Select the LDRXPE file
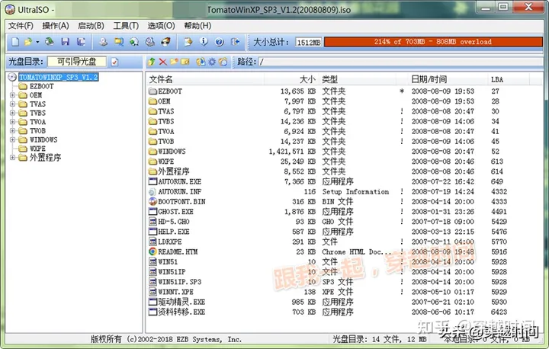Screen dimensions: 549x349 169,242
